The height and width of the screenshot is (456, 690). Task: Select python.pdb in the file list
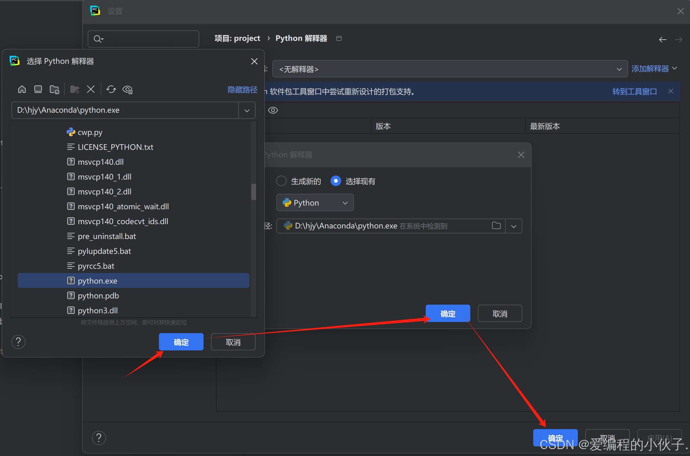point(98,296)
